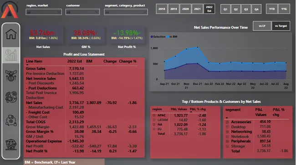
Task: Filter by quarter Q2
Action: pyautogui.click(x=236, y=9)
